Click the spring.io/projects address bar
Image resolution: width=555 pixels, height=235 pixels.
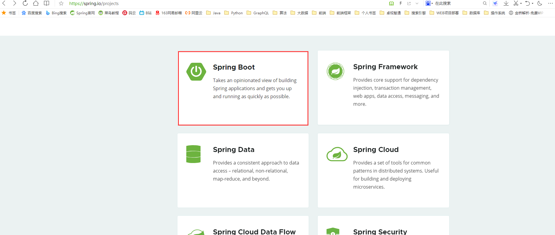(94, 4)
